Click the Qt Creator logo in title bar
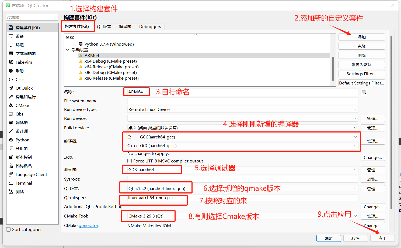This screenshot has width=401, height=248. pyautogui.click(x=8, y=5)
